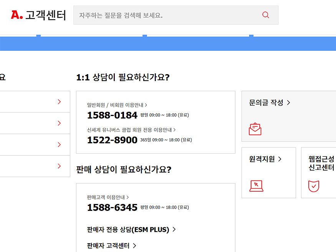Click the A. 고객센터 logo
Viewport: 336px width, 252px height.
click(x=38, y=15)
